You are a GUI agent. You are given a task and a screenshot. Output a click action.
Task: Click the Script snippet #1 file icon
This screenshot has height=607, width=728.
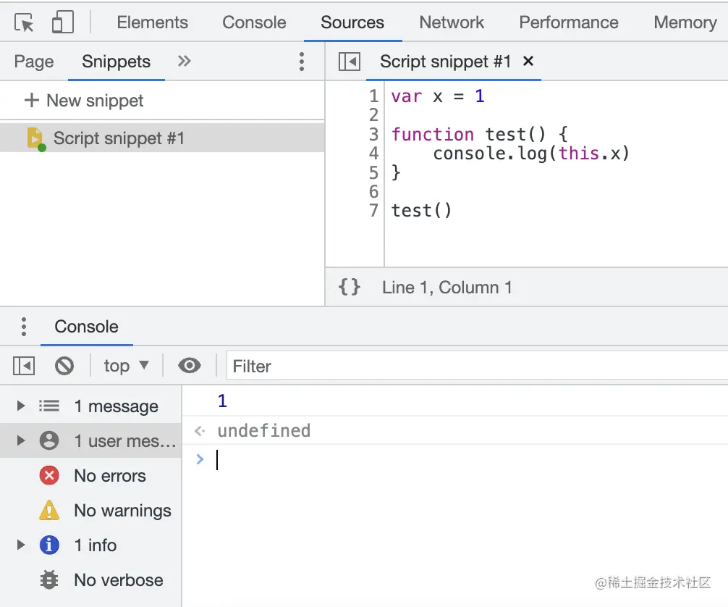[x=35, y=138]
